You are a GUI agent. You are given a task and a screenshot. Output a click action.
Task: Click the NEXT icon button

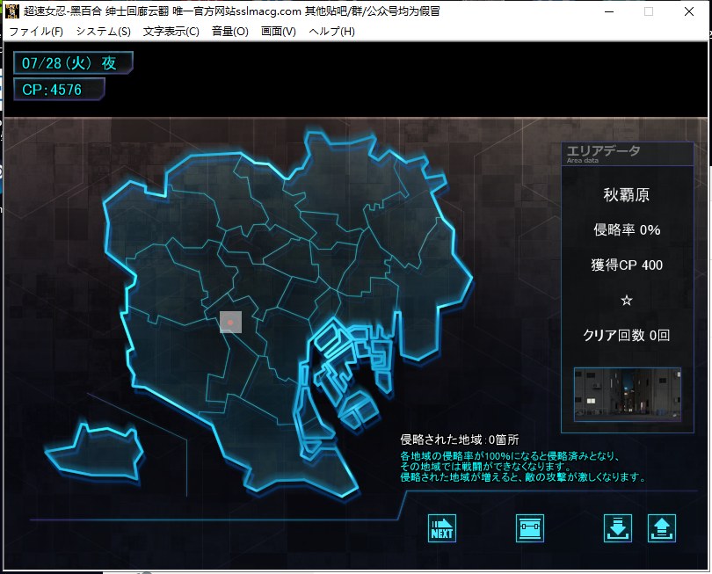442,528
